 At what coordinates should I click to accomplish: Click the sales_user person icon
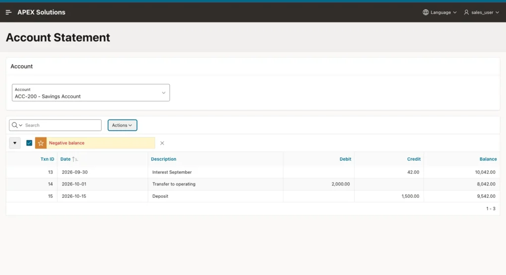466,12
